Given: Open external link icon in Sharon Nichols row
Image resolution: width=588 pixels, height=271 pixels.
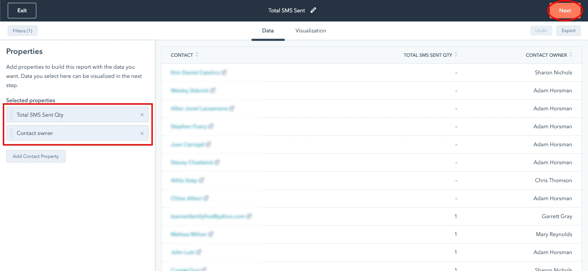Looking at the screenshot, I should point(224,73).
